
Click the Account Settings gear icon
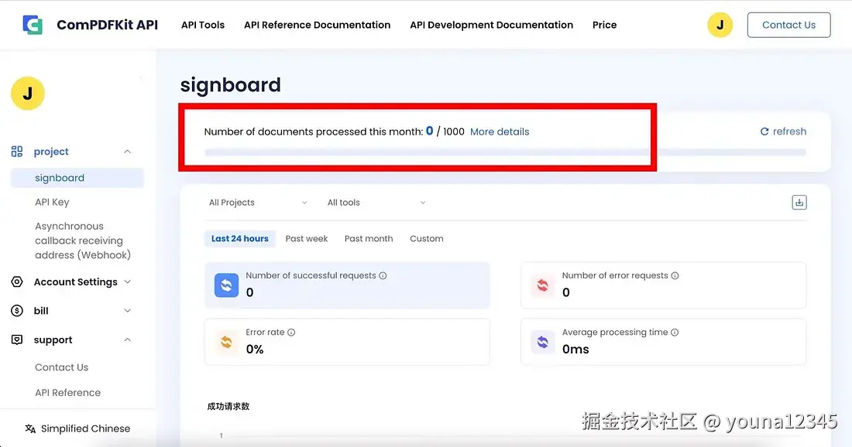click(x=17, y=282)
